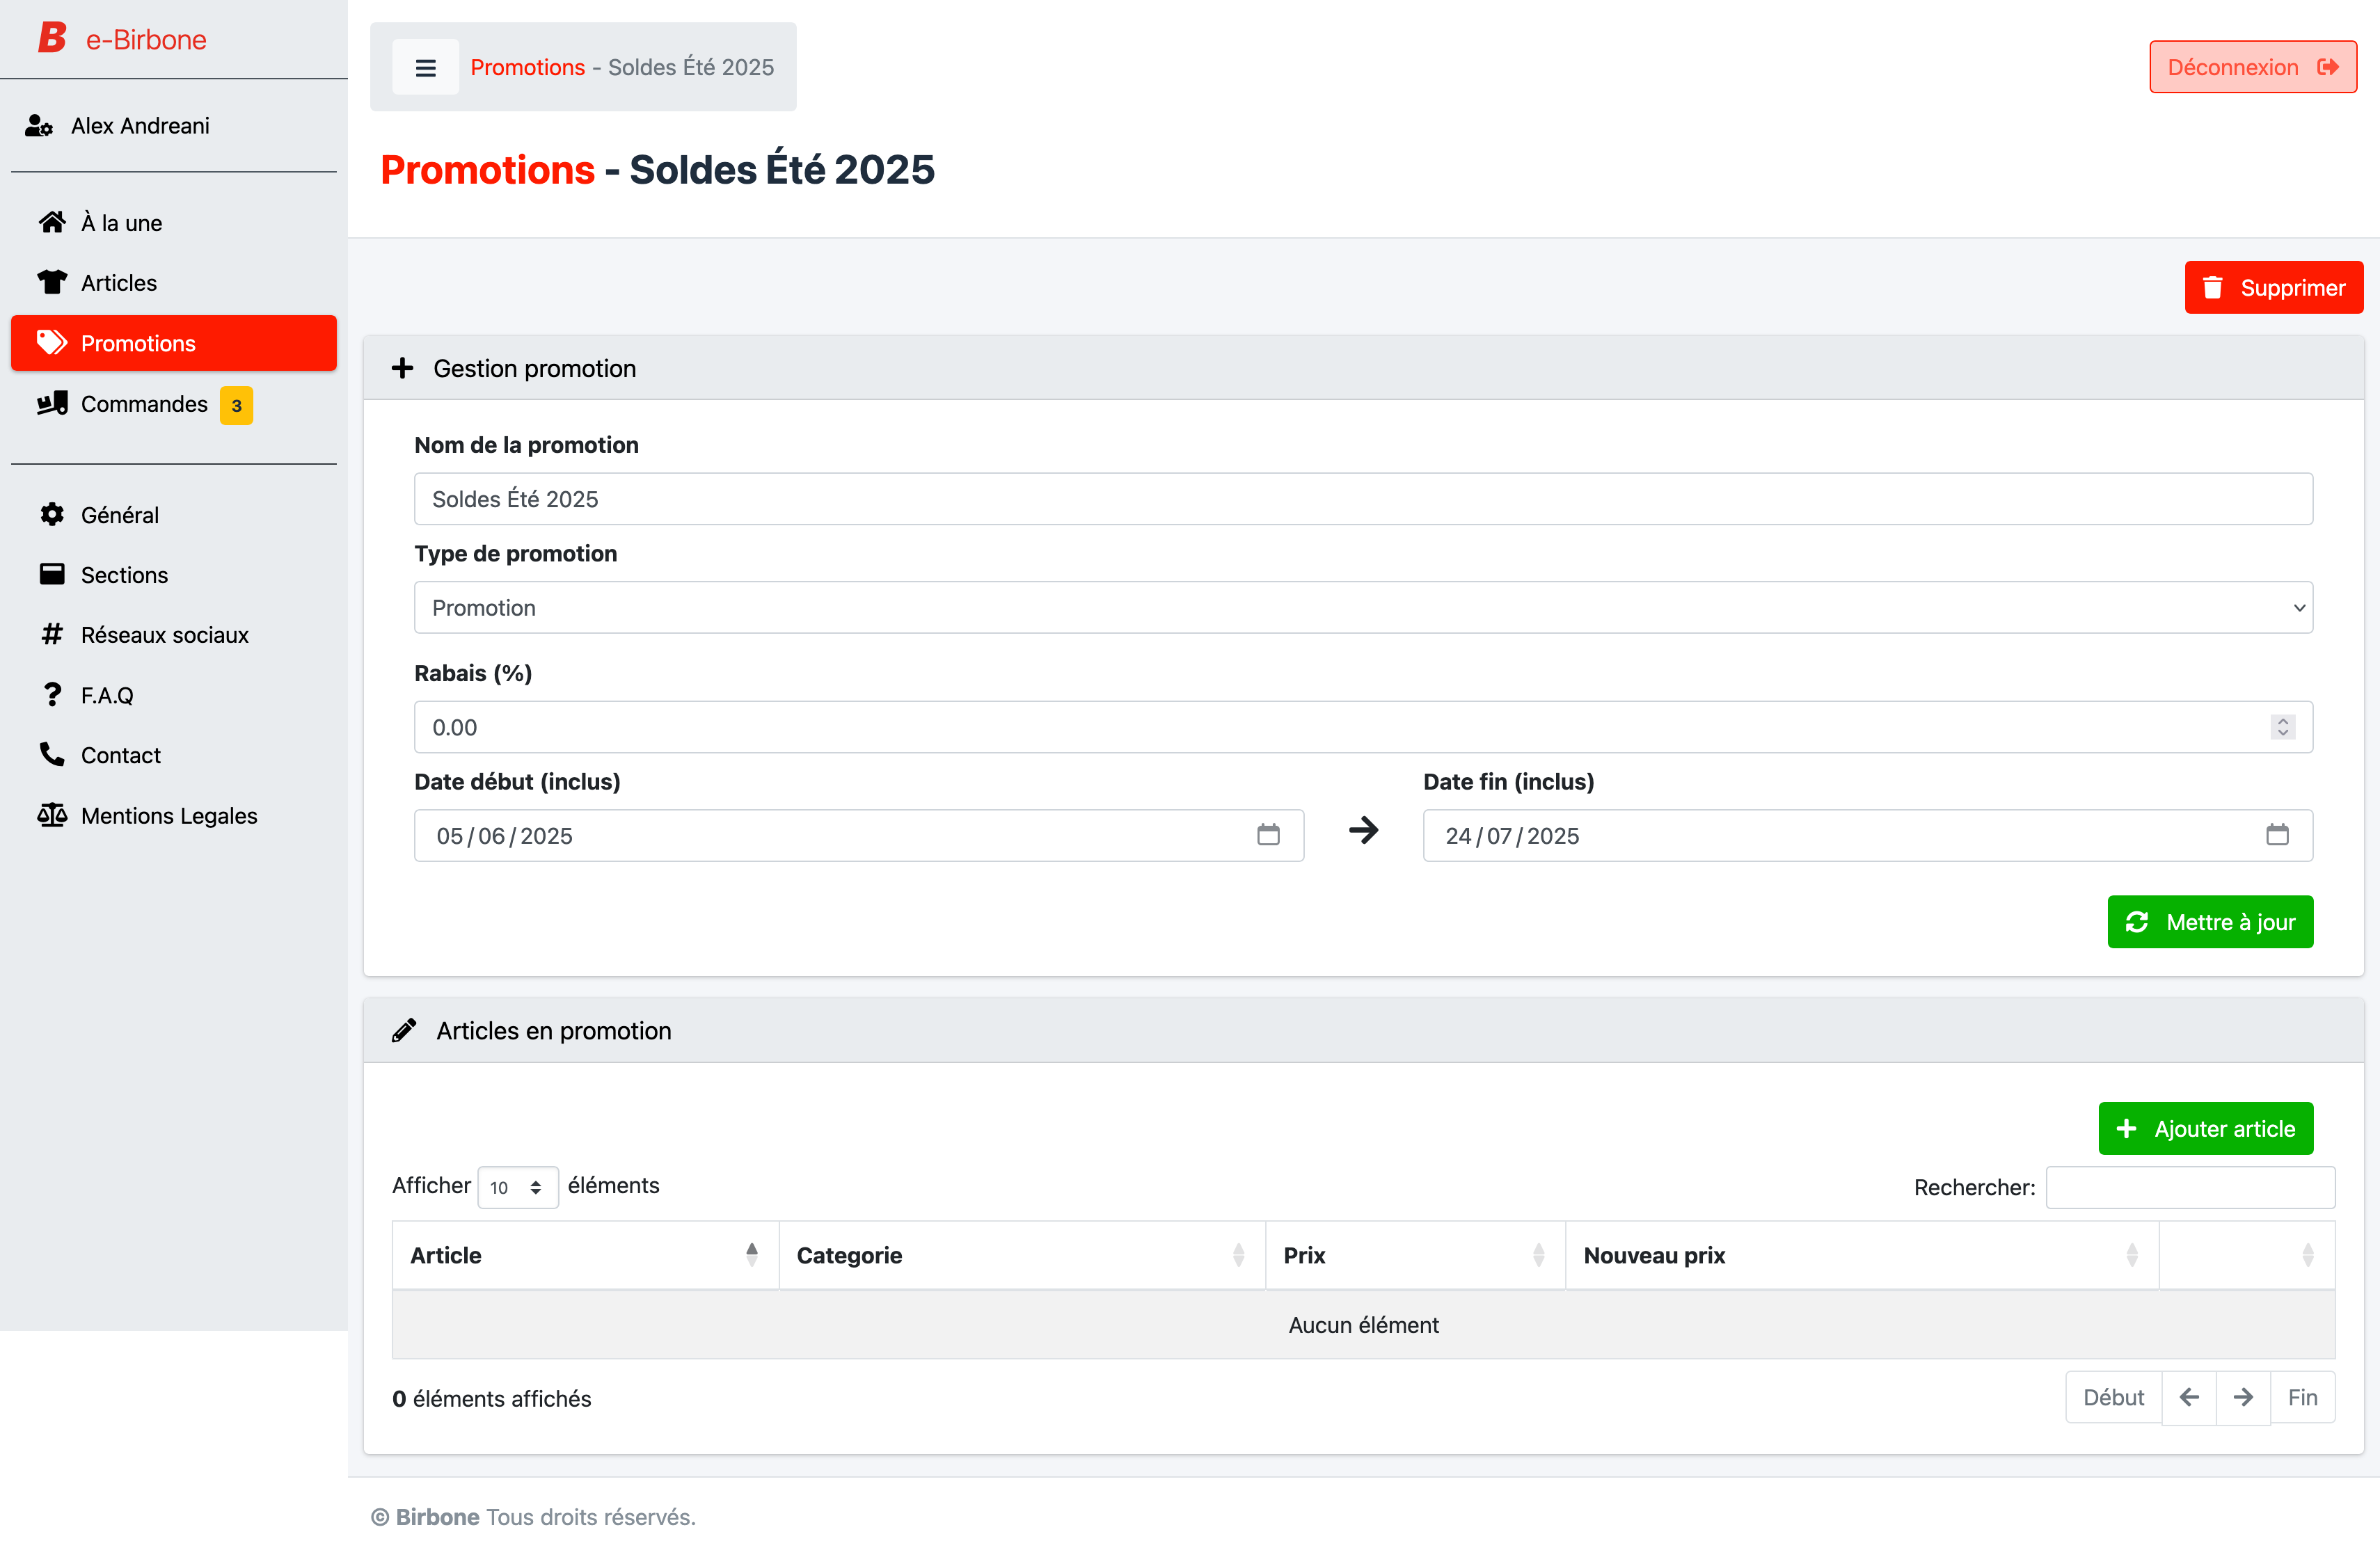This screenshot has height=1557, width=2380.
Task: Click the Déconnexion logout button
Action: click(x=2252, y=67)
